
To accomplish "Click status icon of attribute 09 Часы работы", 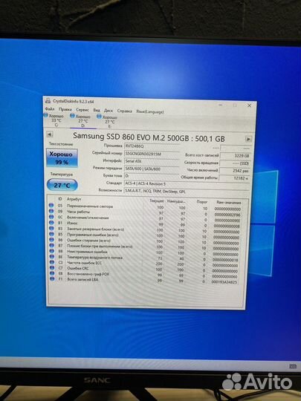I will tap(51, 211).
